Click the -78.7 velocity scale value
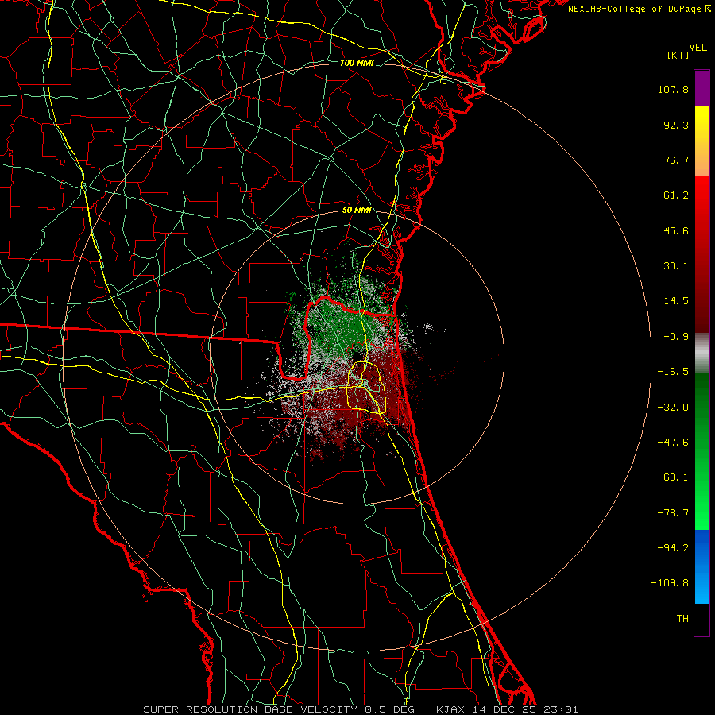 [673, 513]
